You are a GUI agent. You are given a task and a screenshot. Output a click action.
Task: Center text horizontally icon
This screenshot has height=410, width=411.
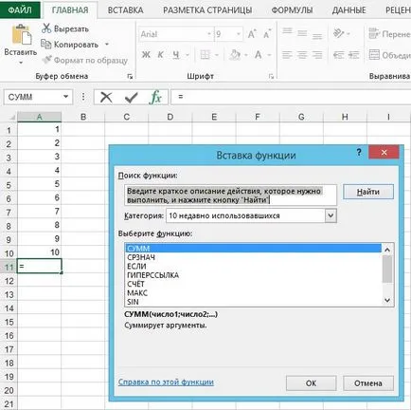click(302, 55)
